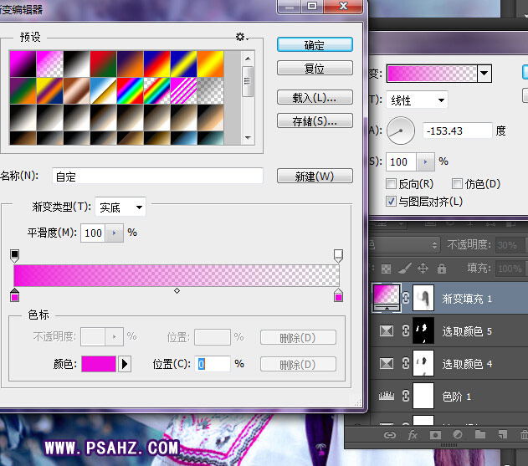Click the fx layer style icon
The width and height of the screenshot is (528, 466).
point(413,435)
